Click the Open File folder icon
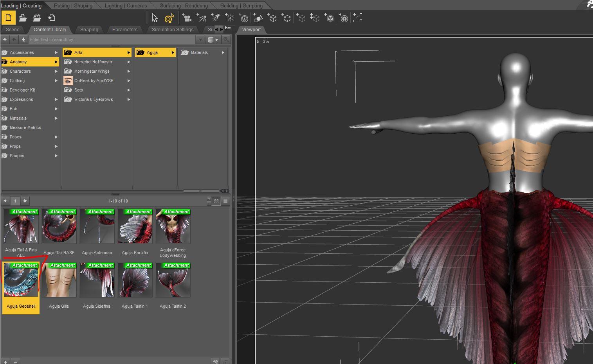Viewport: 593px width, 364px height. (x=23, y=18)
